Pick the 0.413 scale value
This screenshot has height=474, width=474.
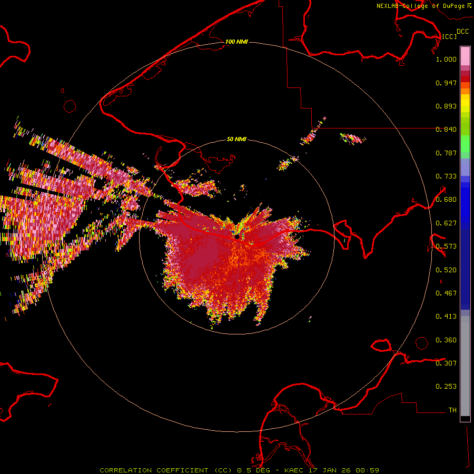coord(446,317)
